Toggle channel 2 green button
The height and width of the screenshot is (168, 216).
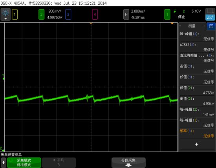tap(41, 14)
